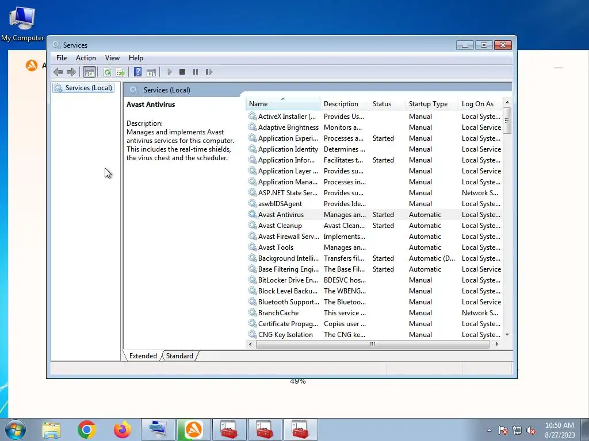Click the Stop Service square icon

pyautogui.click(x=182, y=72)
